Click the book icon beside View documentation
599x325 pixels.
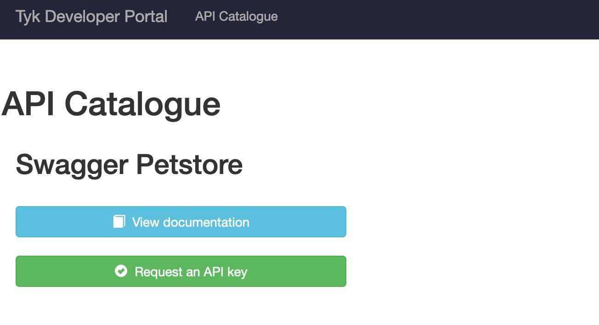click(119, 222)
